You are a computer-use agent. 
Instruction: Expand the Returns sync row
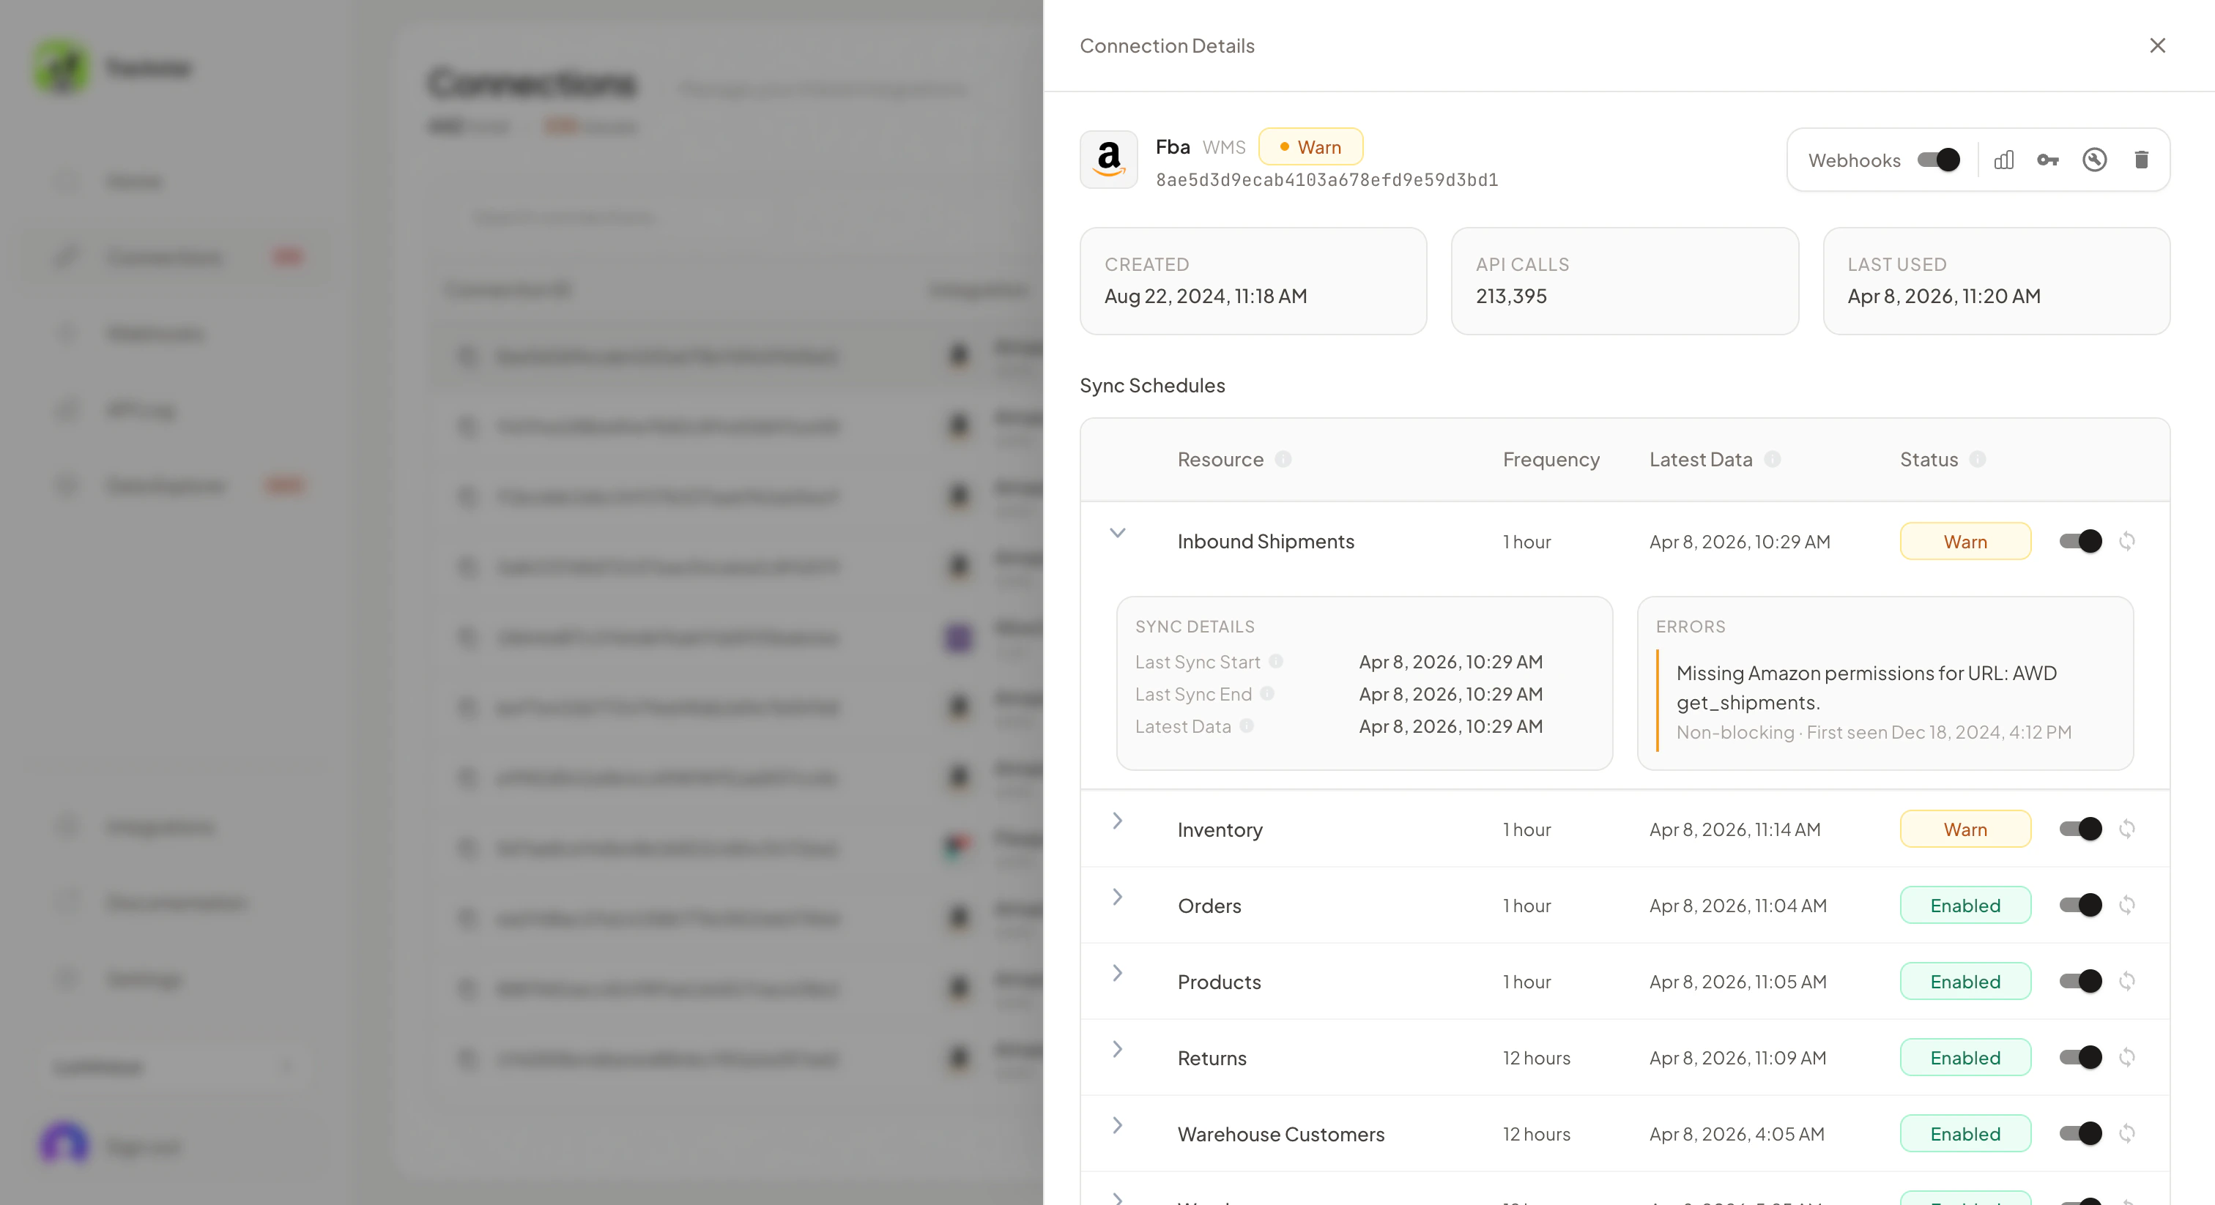[1118, 1049]
